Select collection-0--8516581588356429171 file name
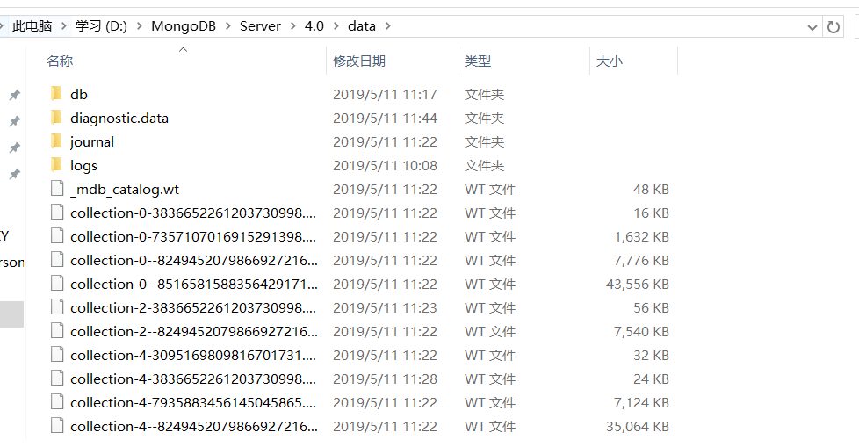This screenshot has width=859, height=447. tap(194, 284)
